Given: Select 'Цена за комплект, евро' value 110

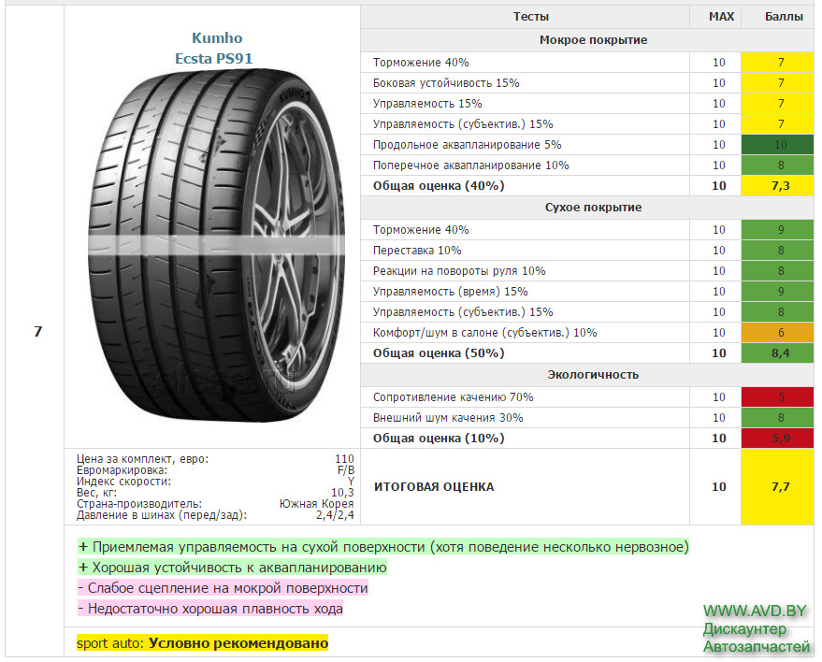Looking at the screenshot, I should click(344, 458).
